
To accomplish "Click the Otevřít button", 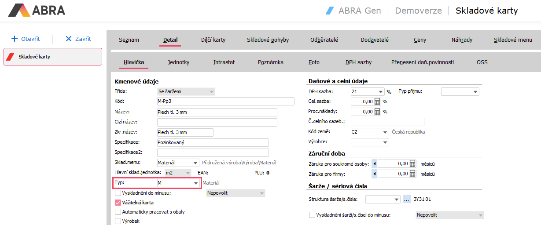I will (26, 39).
